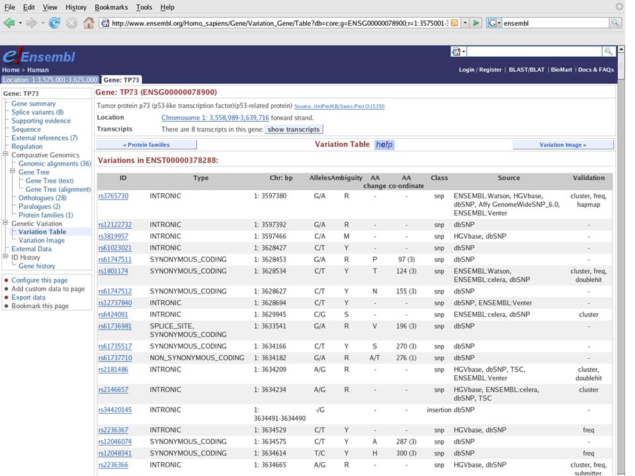Click the Home breadcrumb link

(11, 69)
